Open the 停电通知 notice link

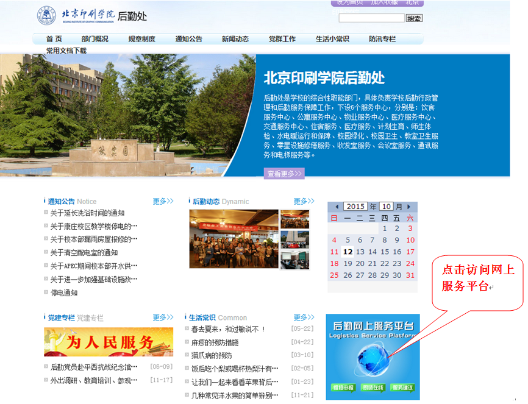click(64, 293)
